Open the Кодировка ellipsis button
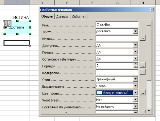The height and width of the screenshot is (121, 160). 142,72
